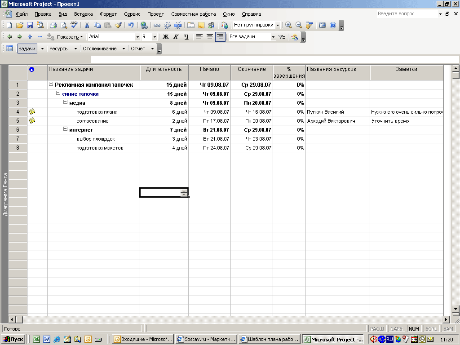The image size is (460, 345).
Task: Click the Link Tasks chain icon
Action: 157,25
